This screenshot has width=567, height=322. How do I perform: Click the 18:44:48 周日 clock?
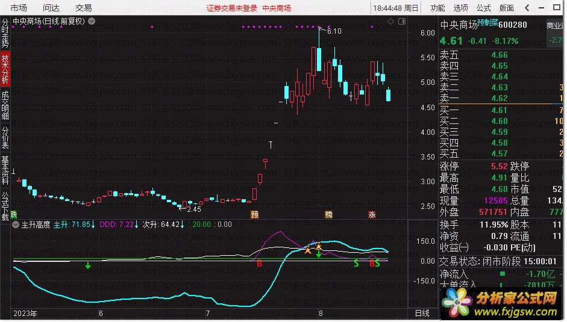click(x=396, y=8)
